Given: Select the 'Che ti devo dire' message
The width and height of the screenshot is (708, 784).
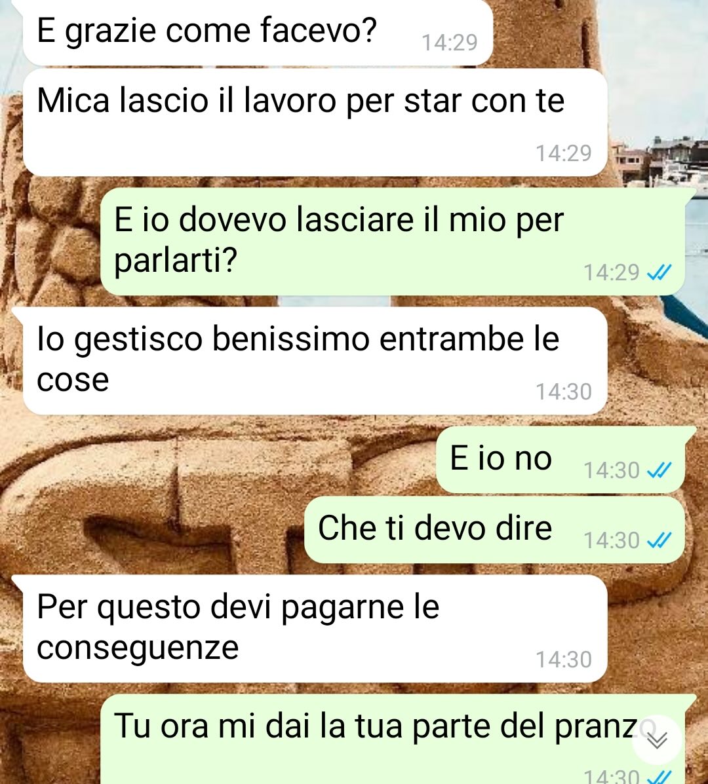Looking at the screenshot, I should (494, 530).
